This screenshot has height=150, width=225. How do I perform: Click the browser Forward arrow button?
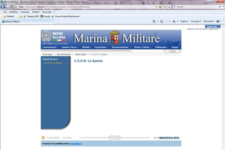point(8,7)
